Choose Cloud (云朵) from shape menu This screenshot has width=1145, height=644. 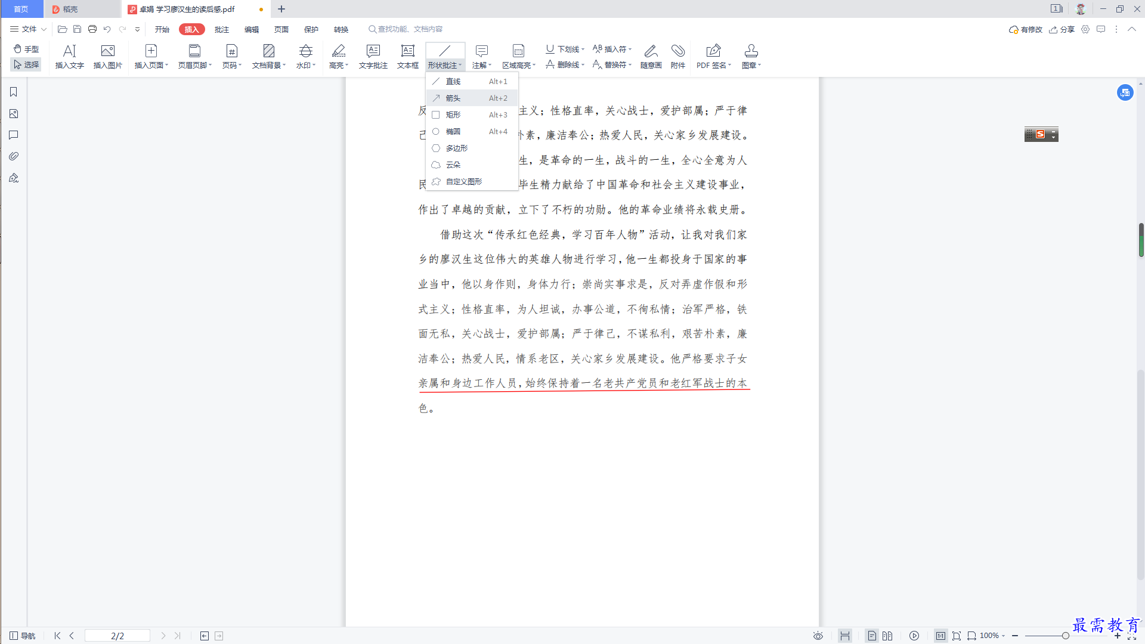coord(472,165)
